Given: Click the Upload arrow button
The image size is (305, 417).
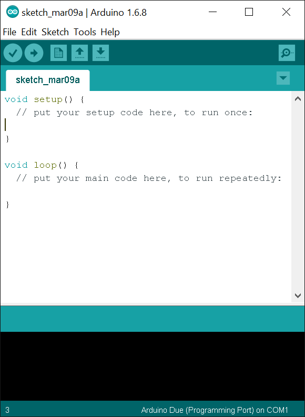Looking at the screenshot, I should pos(34,53).
